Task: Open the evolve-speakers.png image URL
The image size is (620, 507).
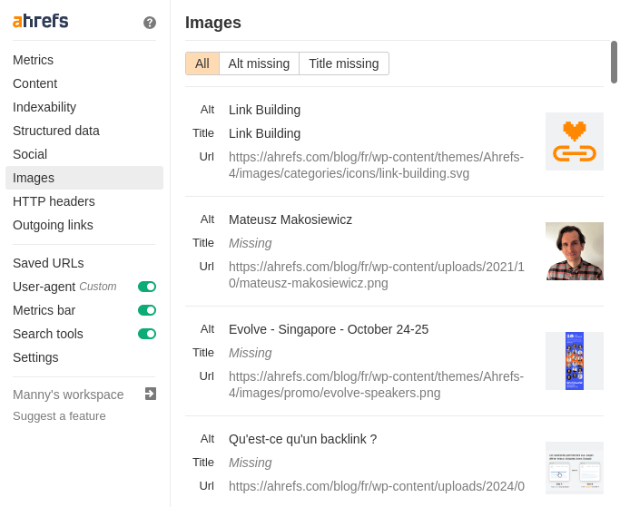Action: coord(376,385)
